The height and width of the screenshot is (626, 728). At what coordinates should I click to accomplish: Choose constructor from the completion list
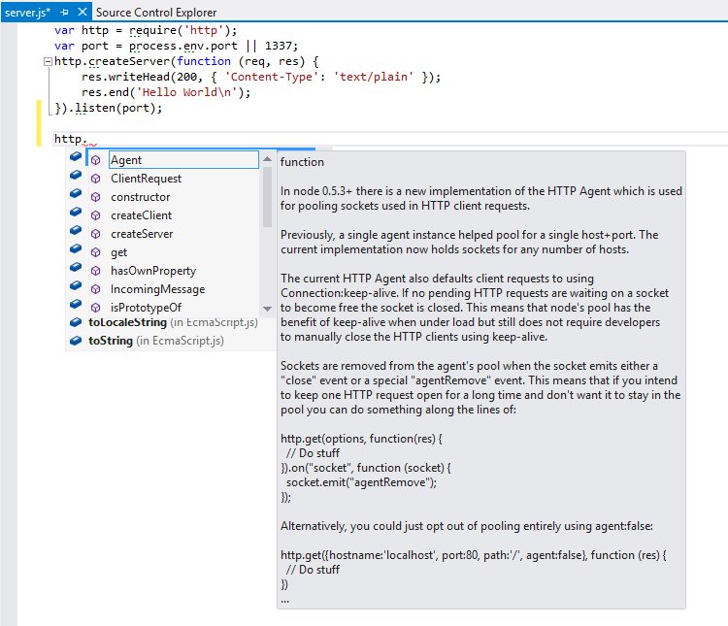point(140,197)
